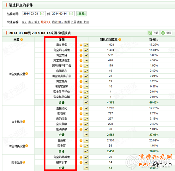Click help icon beside 淘宝站外

[x=24, y=162]
